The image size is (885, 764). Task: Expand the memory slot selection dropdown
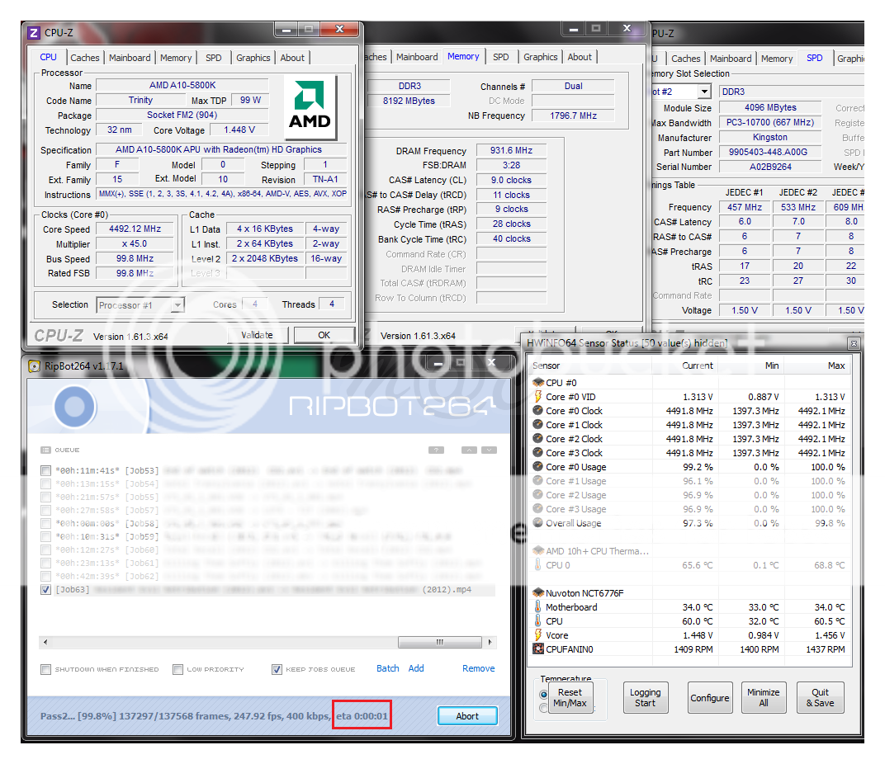[x=704, y=92]
